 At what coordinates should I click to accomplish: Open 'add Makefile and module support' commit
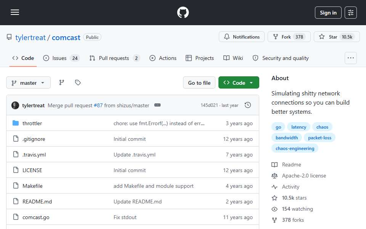[x=153, y=186]
